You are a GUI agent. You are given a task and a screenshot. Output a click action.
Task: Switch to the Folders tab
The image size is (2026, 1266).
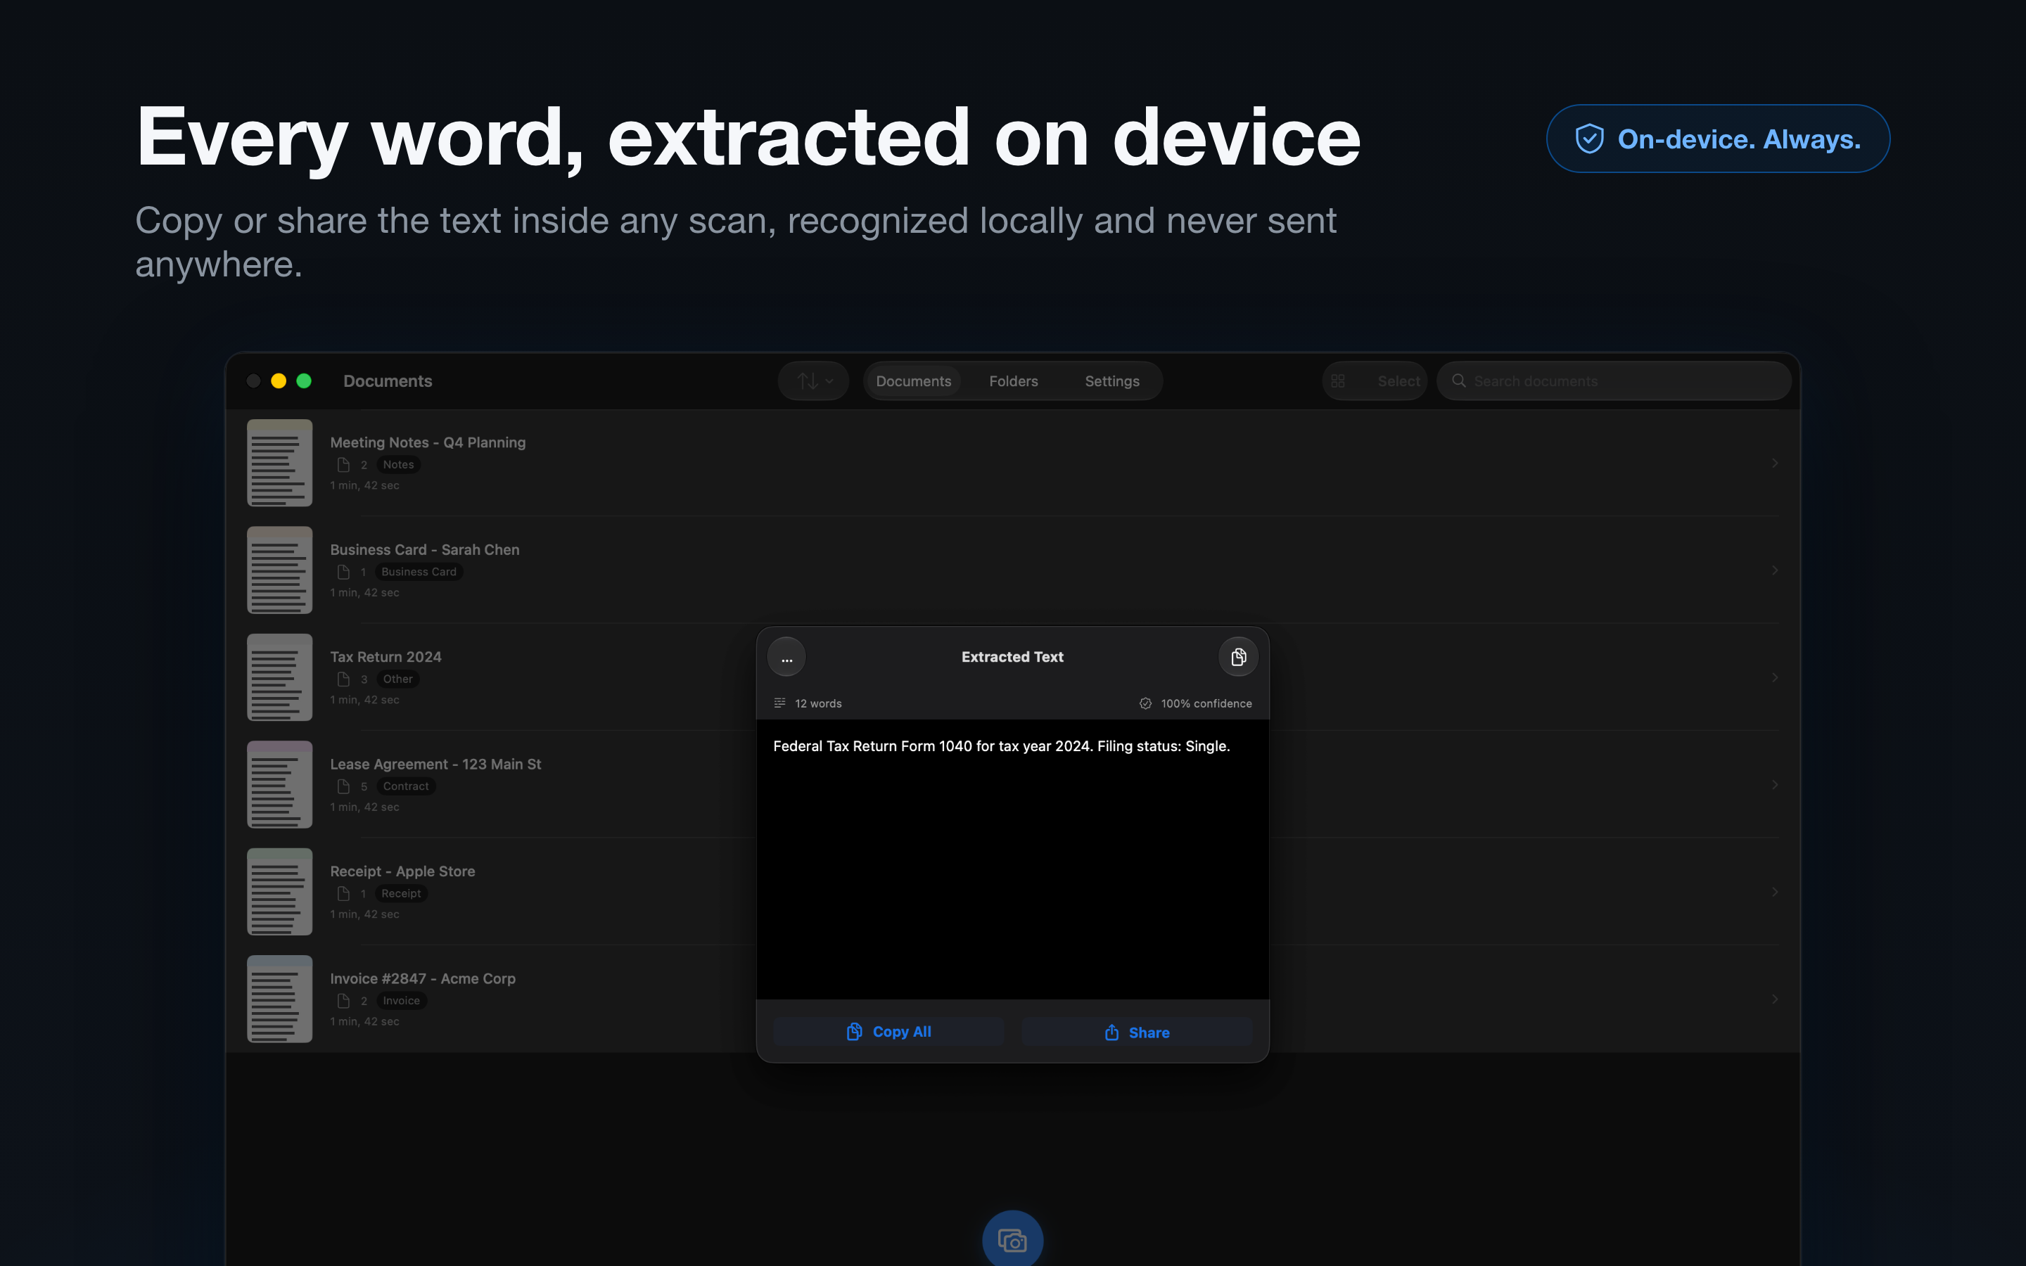coord(1013,381)
